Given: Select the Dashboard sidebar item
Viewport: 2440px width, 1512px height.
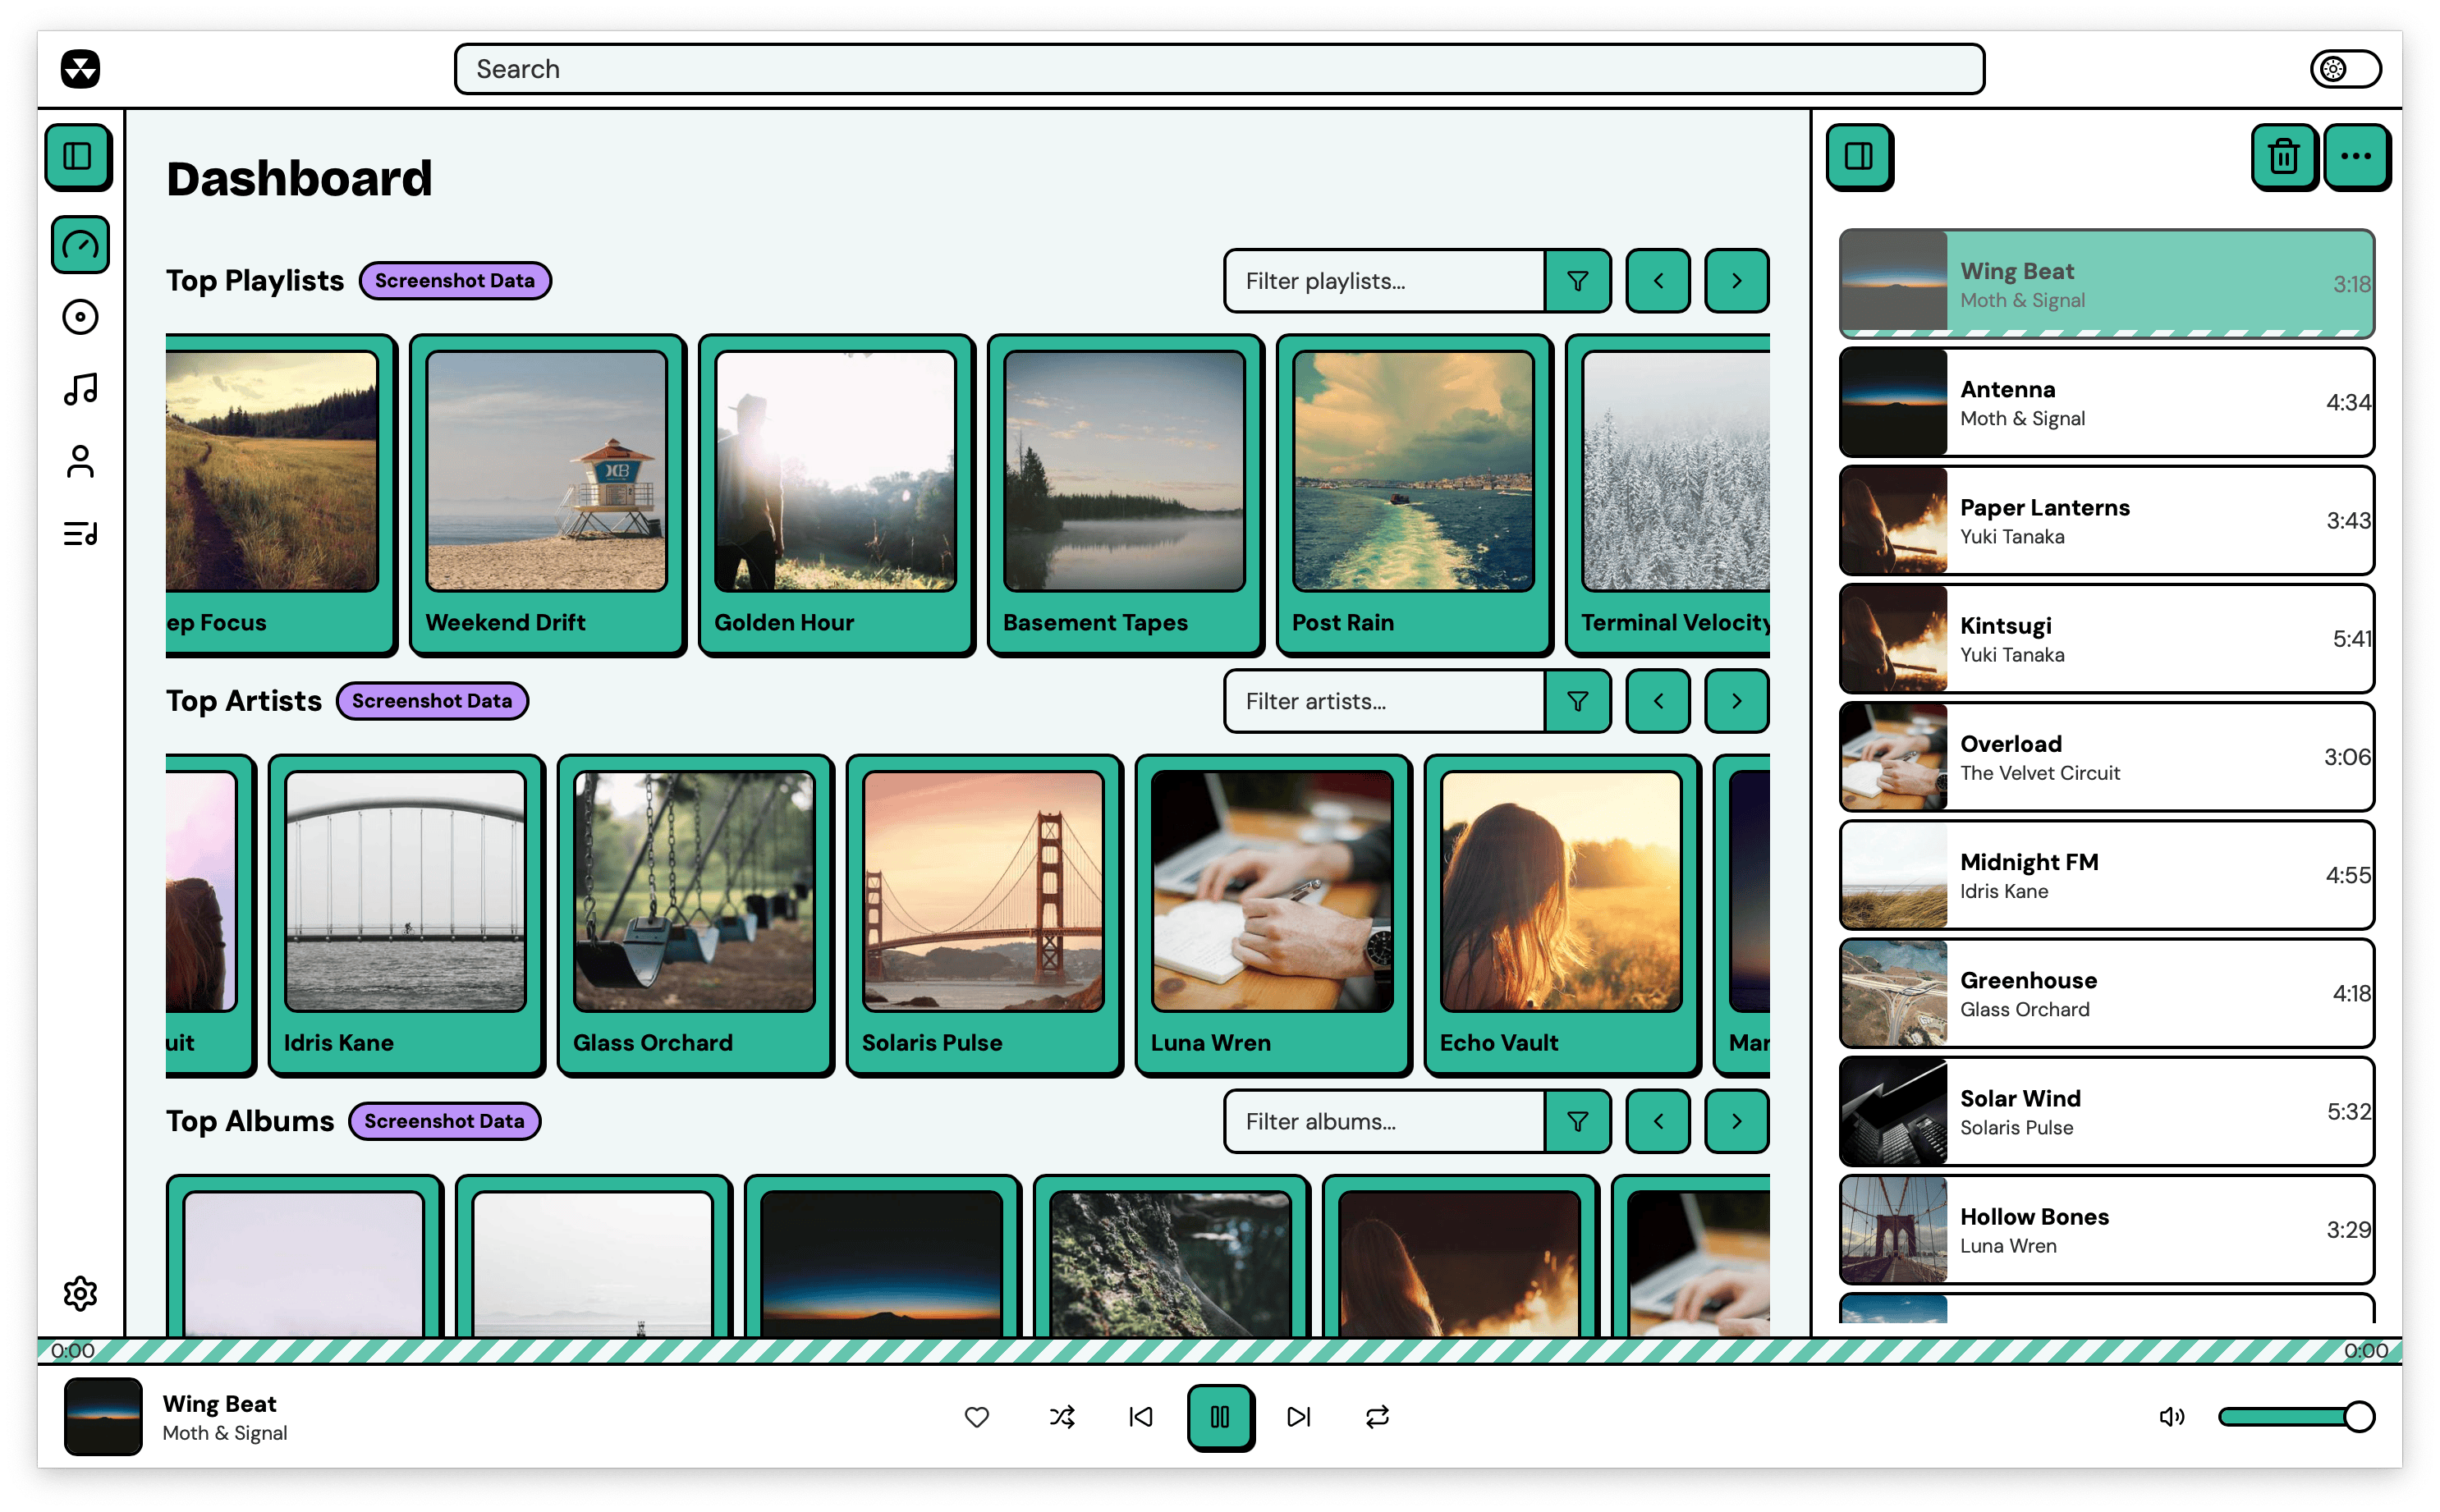Looking at the screenshot, I should coord(80,245).
